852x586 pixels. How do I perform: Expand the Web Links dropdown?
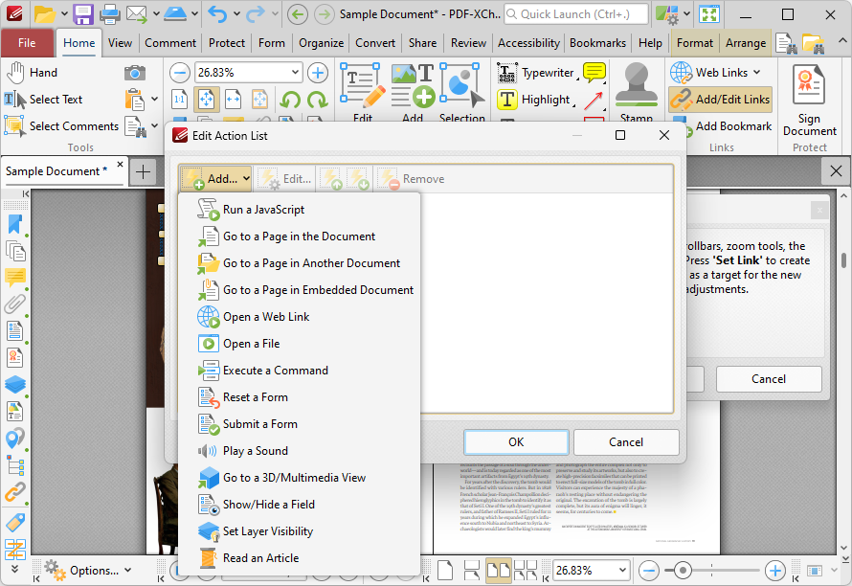tap(756, 73)
